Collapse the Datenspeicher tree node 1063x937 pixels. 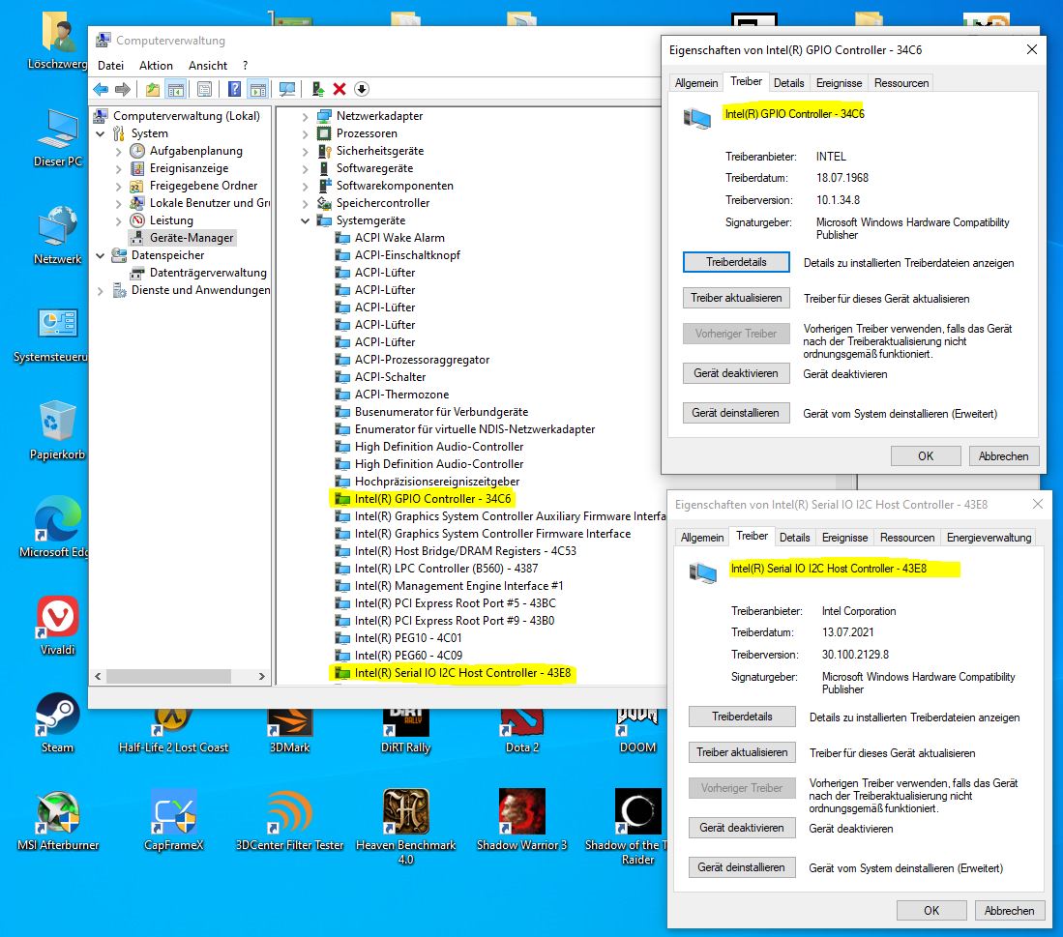pyautogui.click(x=101, y=255)
